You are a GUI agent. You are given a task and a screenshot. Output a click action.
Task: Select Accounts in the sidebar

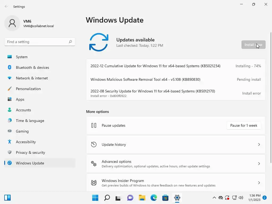40,110
